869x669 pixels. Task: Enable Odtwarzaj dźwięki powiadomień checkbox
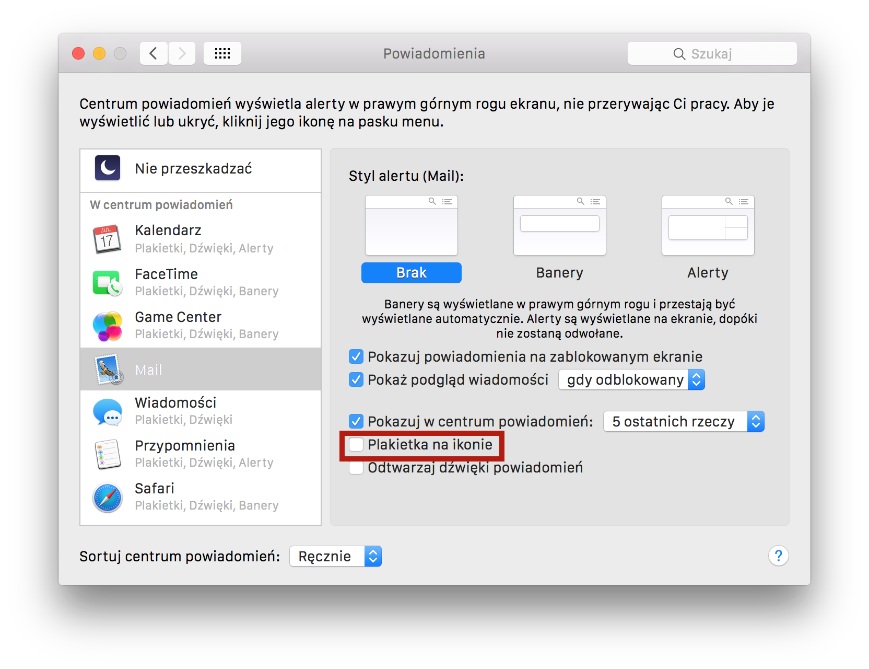356,468
